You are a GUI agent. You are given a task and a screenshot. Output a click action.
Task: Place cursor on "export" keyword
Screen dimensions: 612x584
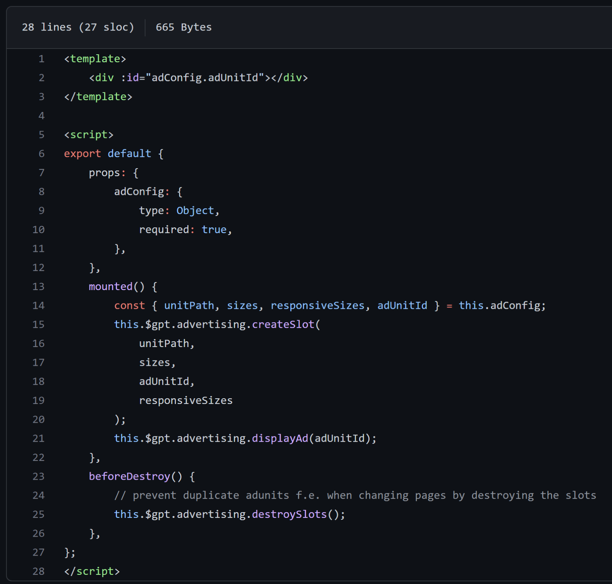pyautogui.click(x=82, y=154)
